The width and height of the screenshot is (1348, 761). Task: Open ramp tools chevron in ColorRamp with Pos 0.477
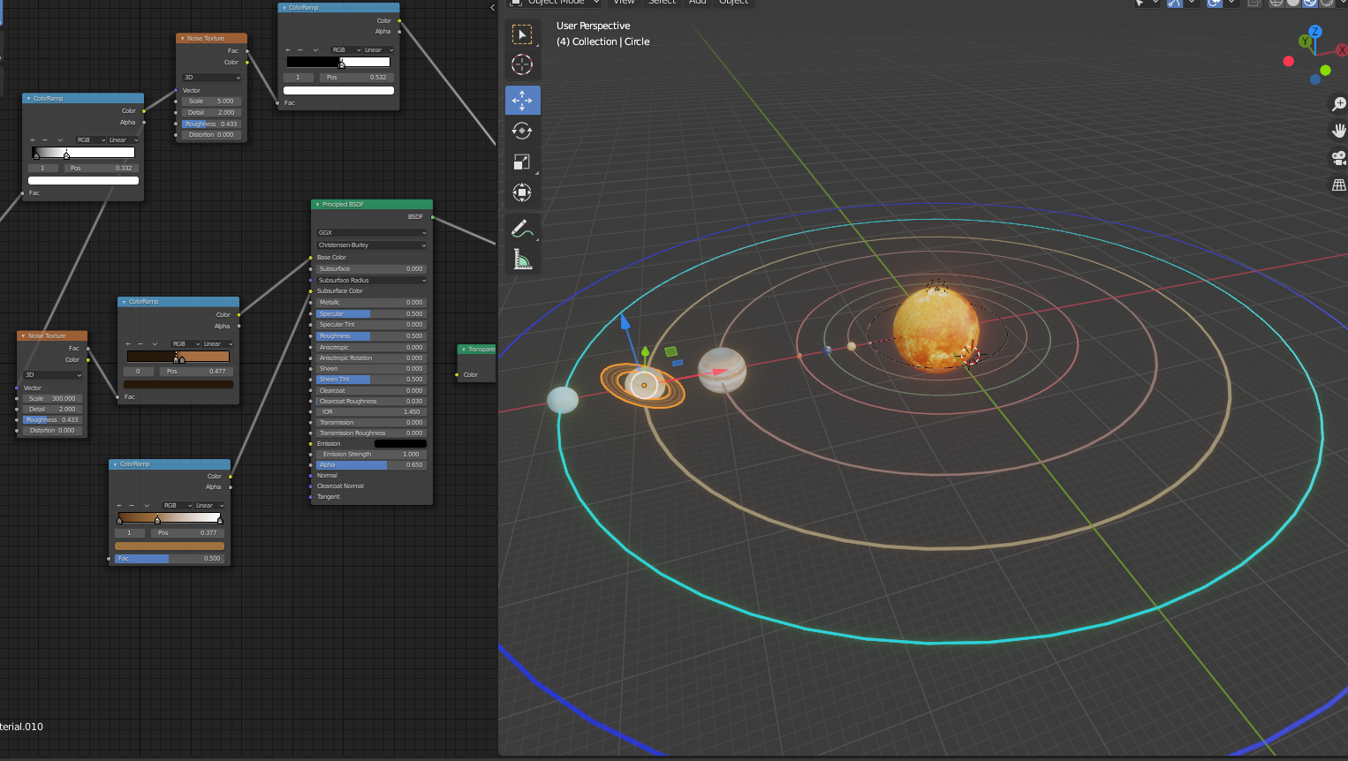(x=155, y=343)
